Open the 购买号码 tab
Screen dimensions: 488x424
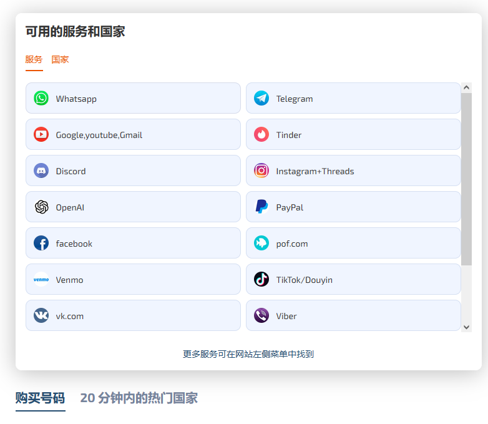click(x=40, y=398)
